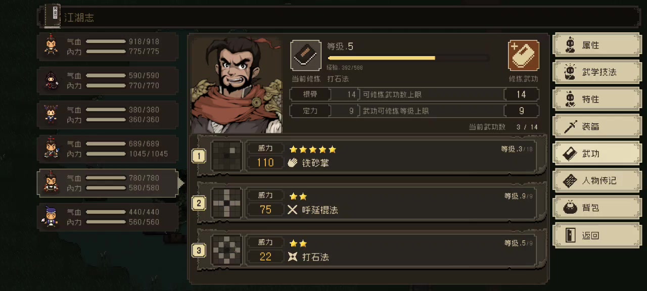Click the 当前修炼 book icon
This screenshot has width=647, height=291.
point(306,56)
